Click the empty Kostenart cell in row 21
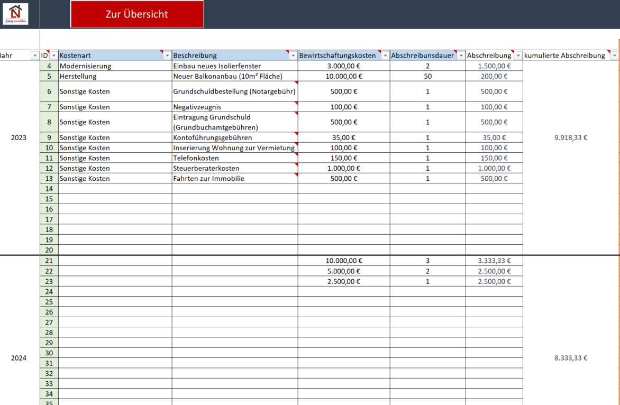 [115, 261]
